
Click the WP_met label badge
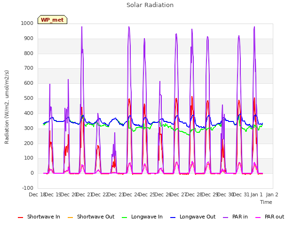[52, 20]
